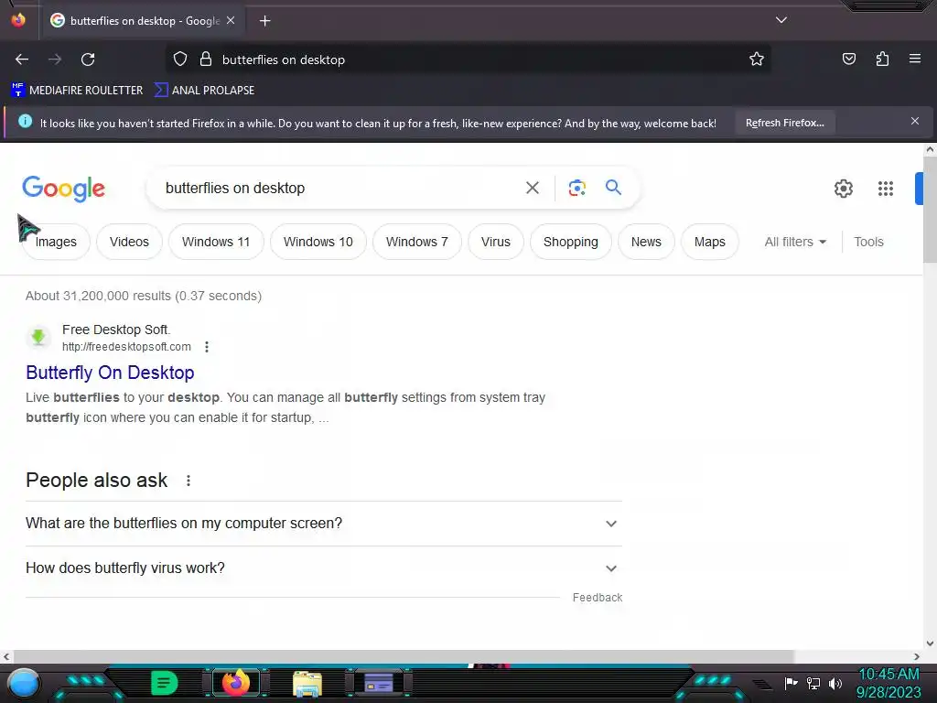Screen dimensions: 937x703
Task: Click the Free Desktop Soft download favicon
Action: pyautogui.click(x=38, y=337)
